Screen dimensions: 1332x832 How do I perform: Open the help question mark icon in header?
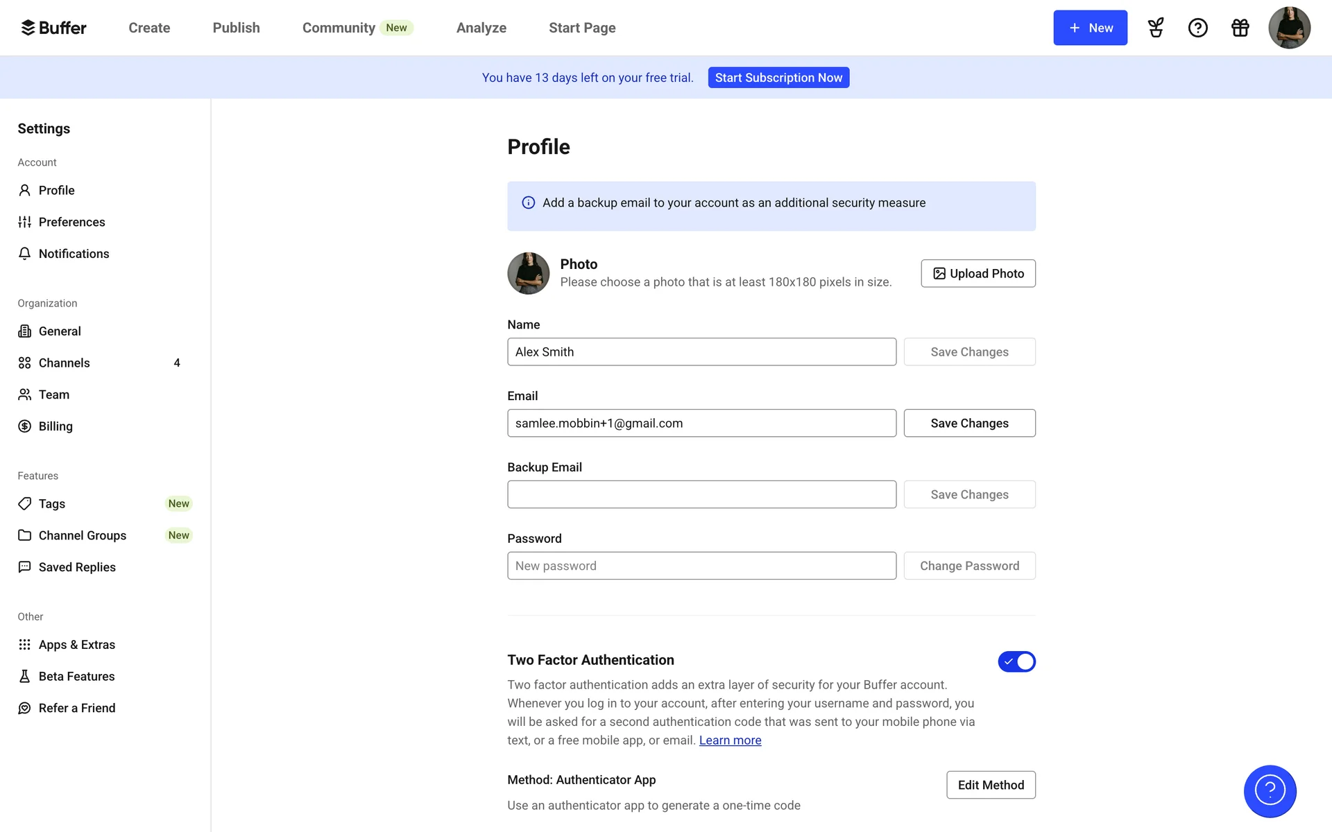[1197, 28]
